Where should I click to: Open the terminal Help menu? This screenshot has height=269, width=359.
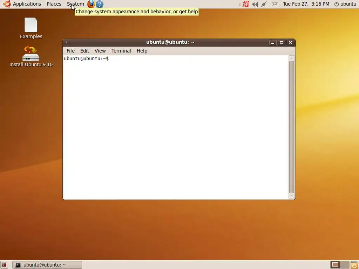[x=142, y=51]
